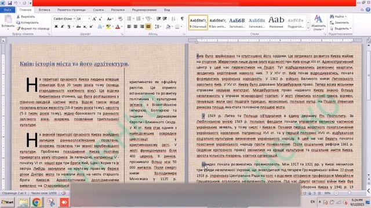Start a numbered list

139,18
